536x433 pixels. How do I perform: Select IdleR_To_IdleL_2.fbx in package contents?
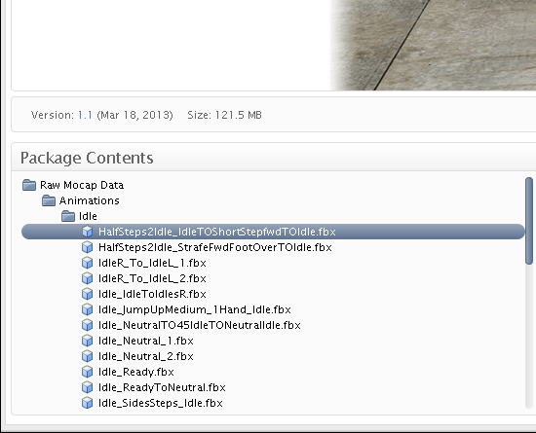(x=152, y=278)
